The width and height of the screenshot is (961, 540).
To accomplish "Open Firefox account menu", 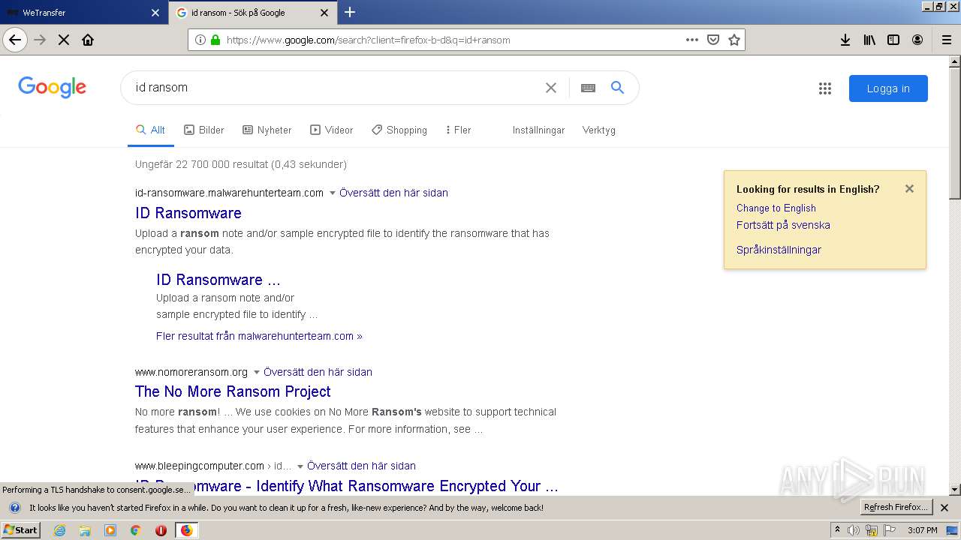I will 917,40.
